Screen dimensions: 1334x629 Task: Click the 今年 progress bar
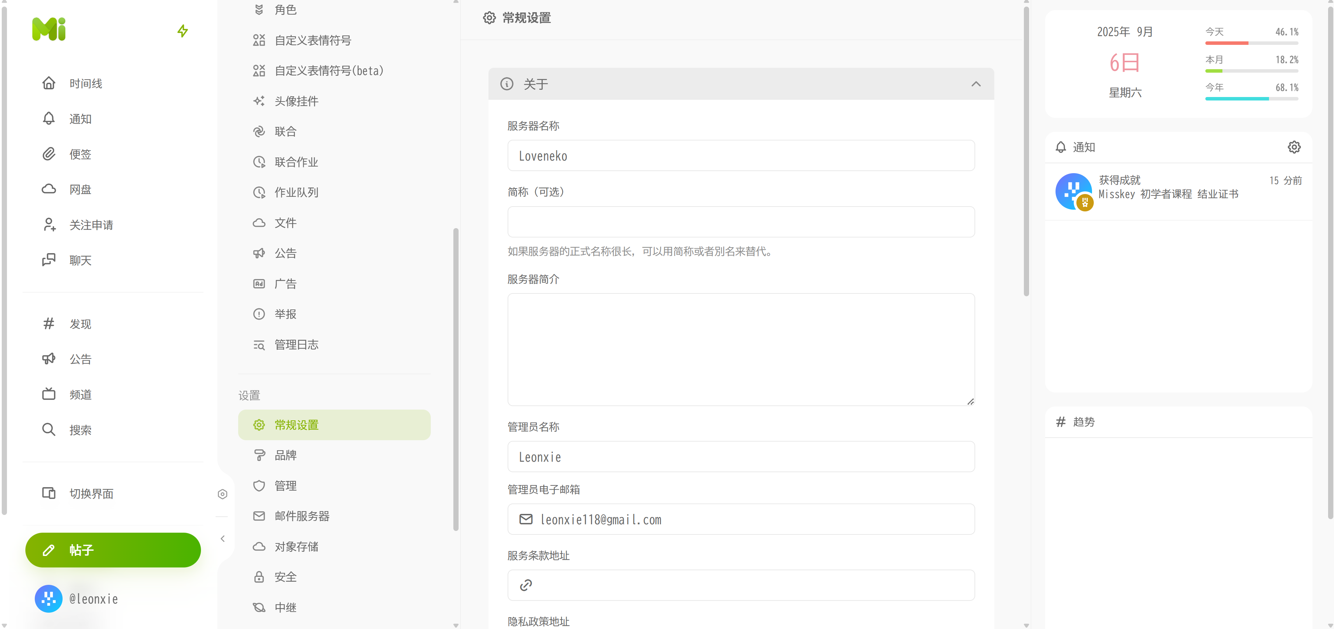tap(1251, 98)
